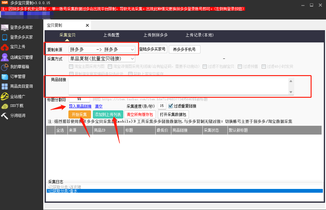Open 宝贝上传 via its cloud icon

(5, 47)
